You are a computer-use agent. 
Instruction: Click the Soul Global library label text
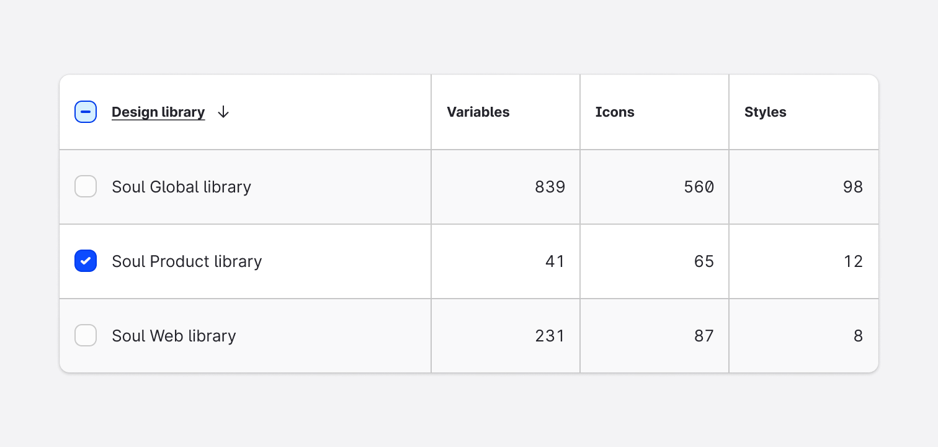[181, 186]
